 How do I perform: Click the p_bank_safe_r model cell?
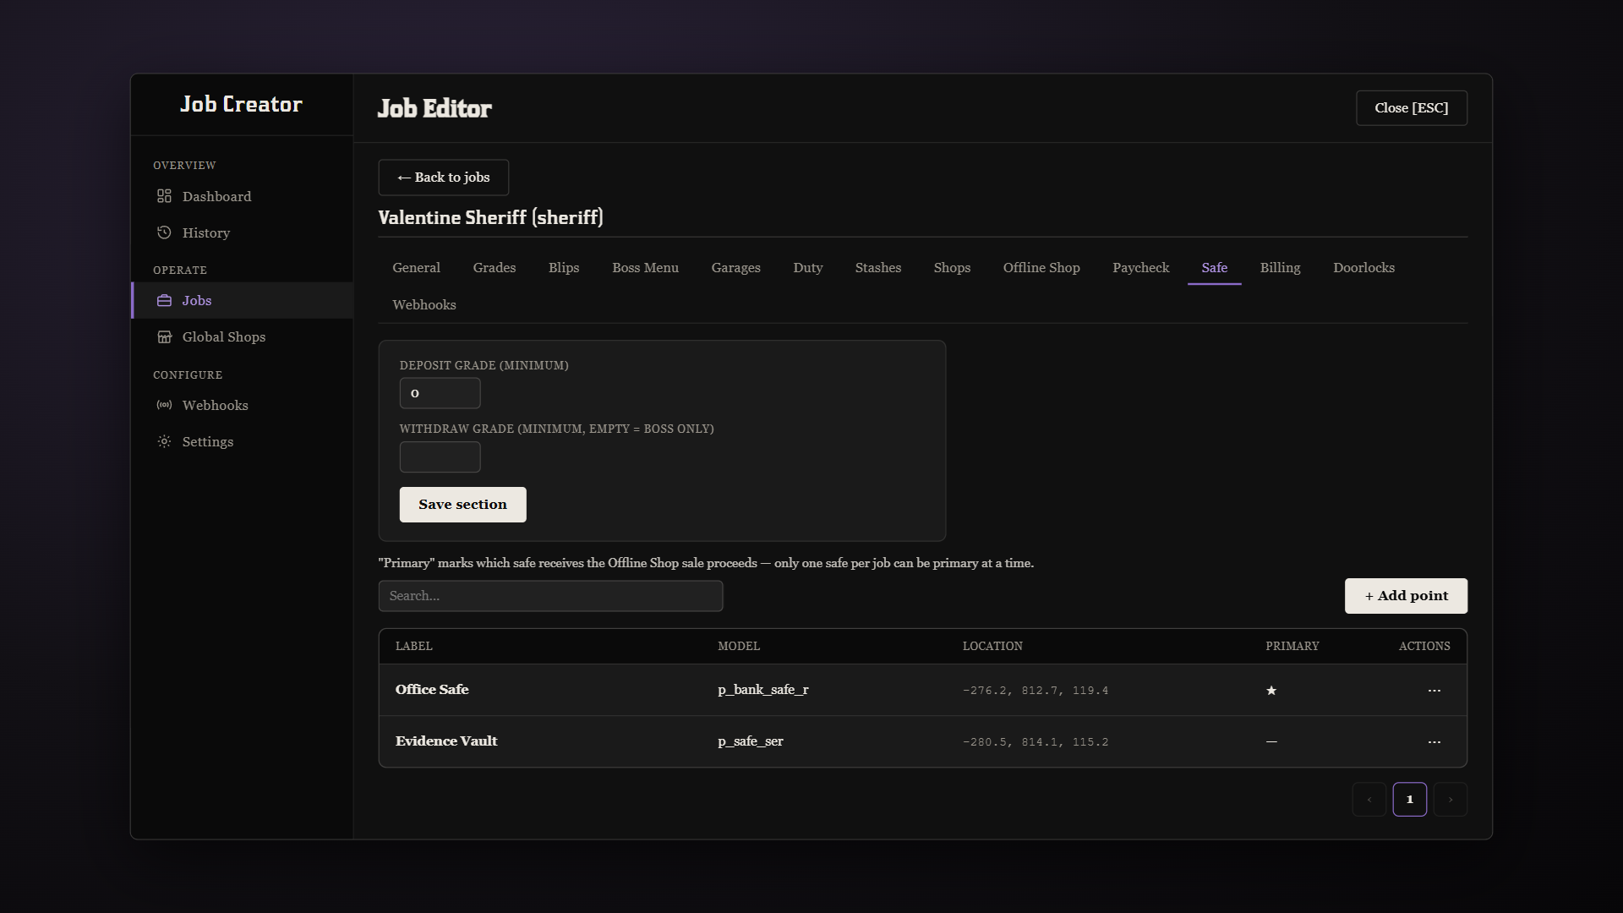[762, 690]
